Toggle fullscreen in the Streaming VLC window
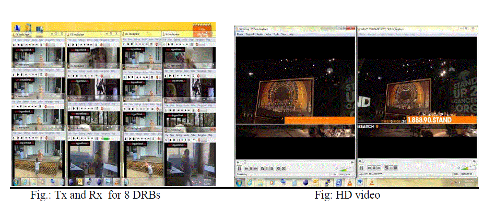This screenshot has height=220, width=495. pyautogui.click(x=263, y=168)
